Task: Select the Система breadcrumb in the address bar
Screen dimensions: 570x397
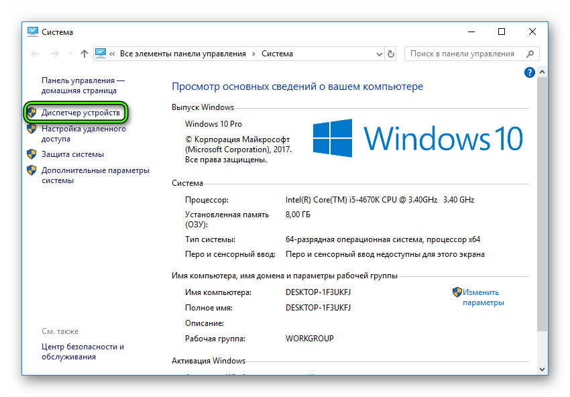Action: 277,54
